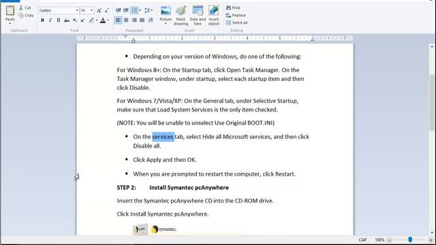The image size is (436, 245).
Task: Apply the text highlight color marker
Action: click(91, 20)
